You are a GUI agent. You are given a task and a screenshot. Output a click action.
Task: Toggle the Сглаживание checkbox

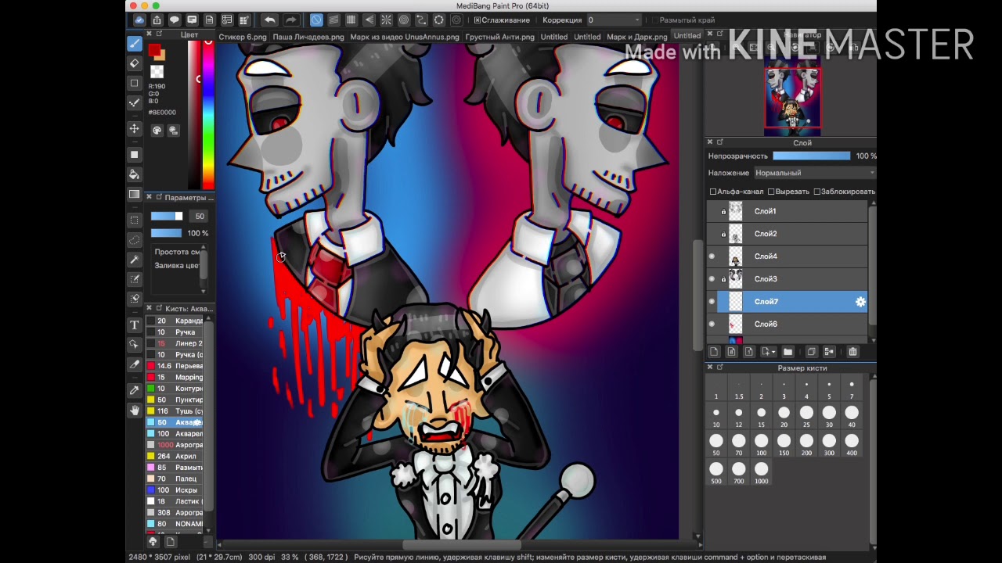[478, 20]
